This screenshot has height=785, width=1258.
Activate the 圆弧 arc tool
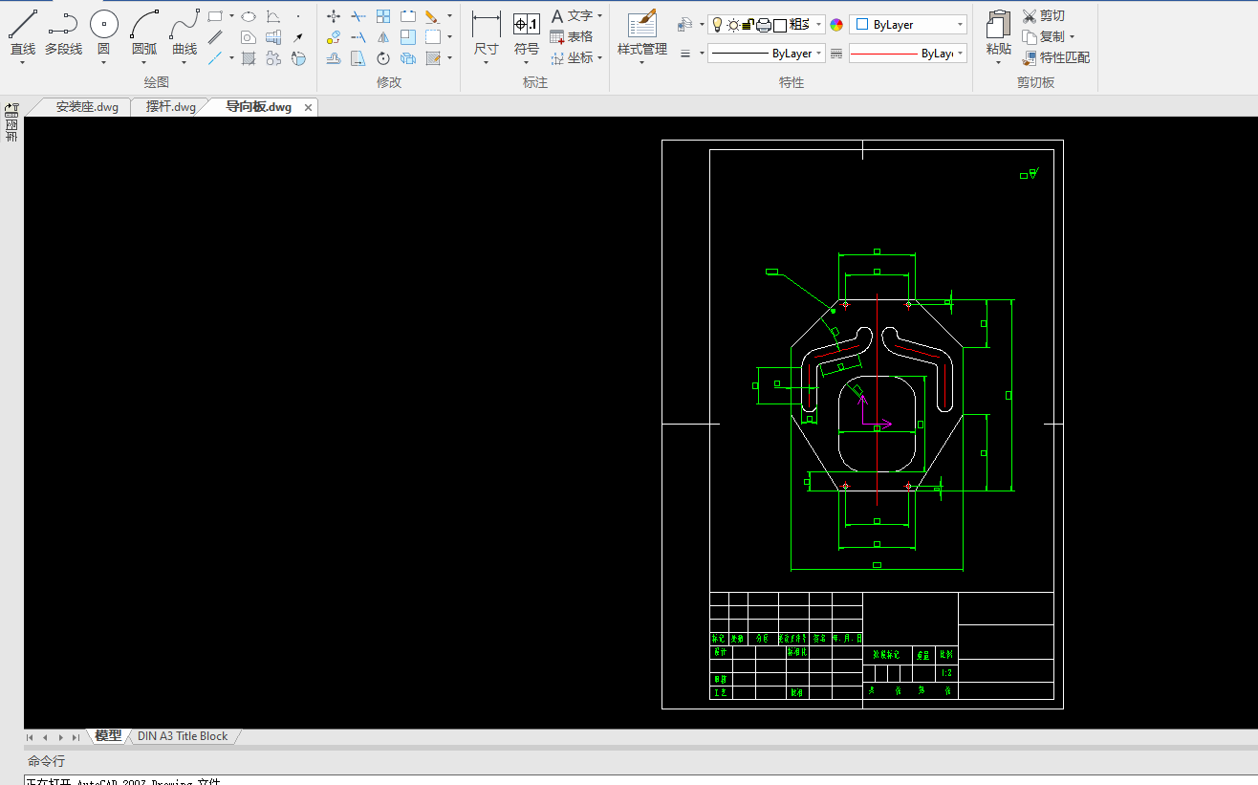pyautogui.click(x=144, y=25)
